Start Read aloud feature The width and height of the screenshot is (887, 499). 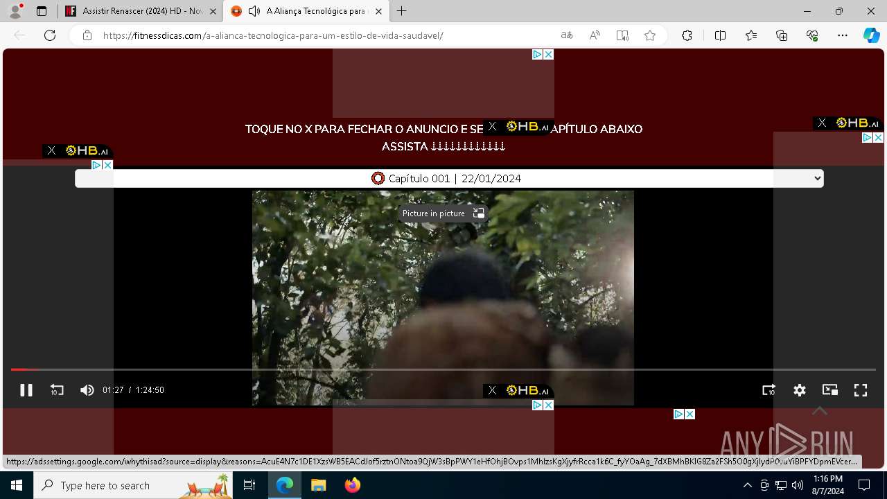pos(595,35)
